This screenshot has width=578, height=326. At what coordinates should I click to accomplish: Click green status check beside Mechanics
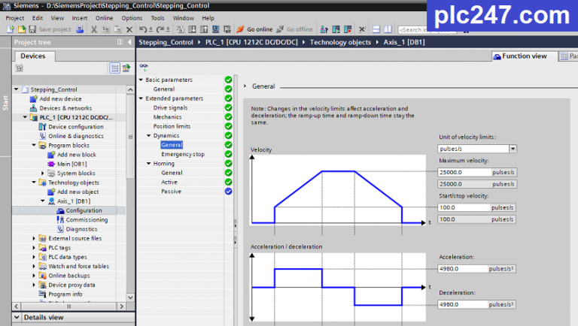pyautogui.click(x=228, y=116)
